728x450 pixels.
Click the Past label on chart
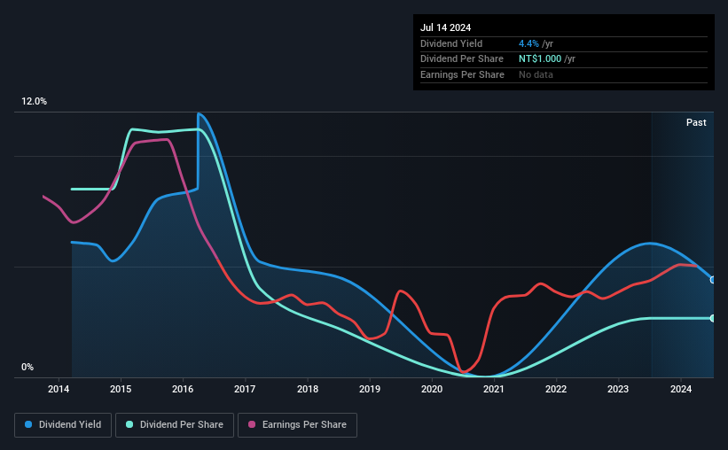pyautogui.click(x=696, y=122)
